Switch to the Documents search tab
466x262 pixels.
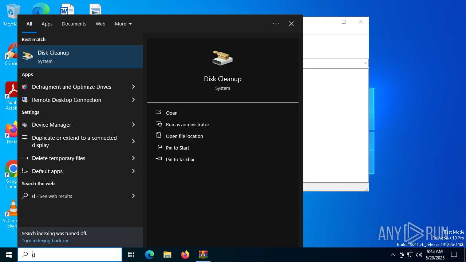coord(74,24)
